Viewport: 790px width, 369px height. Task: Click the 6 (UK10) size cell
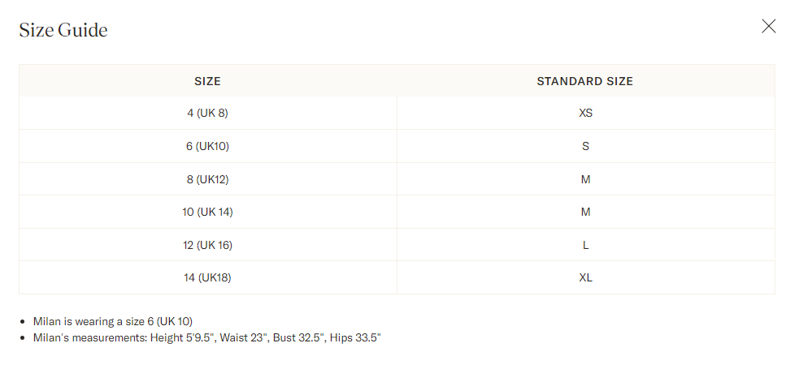coord(207,146)
